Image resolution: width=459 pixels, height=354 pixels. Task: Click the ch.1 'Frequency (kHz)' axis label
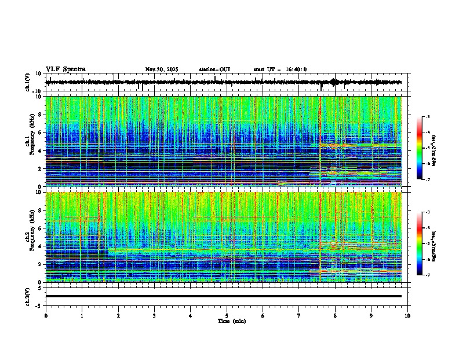tap(32, 134)
